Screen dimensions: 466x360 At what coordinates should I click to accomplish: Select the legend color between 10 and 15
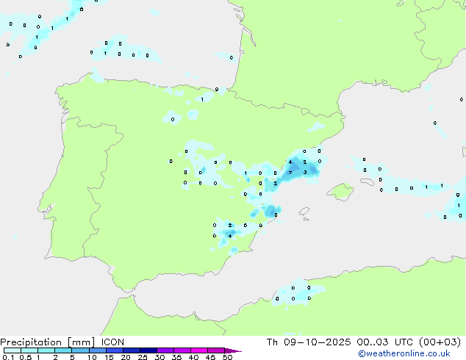98,350
